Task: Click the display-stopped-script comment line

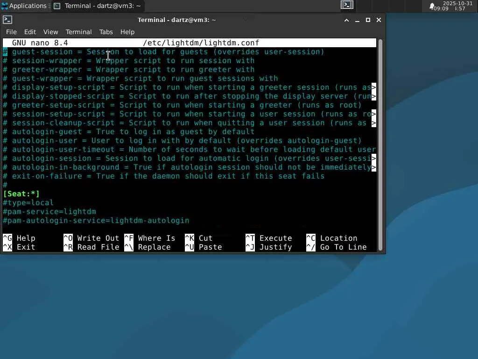Action: (190, 96)
